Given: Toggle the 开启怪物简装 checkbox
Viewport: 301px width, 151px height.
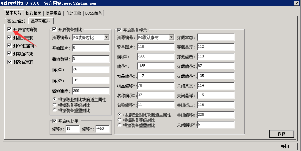Looking at the screenshot, I should pyautogui.click(x=9, y=29).
